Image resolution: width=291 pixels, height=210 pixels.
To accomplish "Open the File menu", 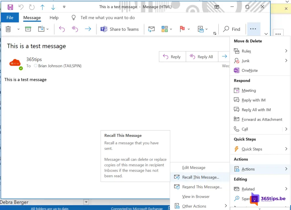I will (x=10, y=17).
